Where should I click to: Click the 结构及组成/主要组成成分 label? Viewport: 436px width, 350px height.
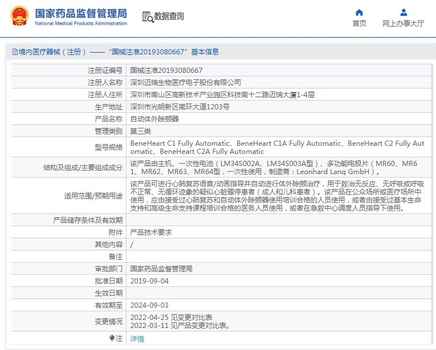pyautogui.click(x=83, y=167)
